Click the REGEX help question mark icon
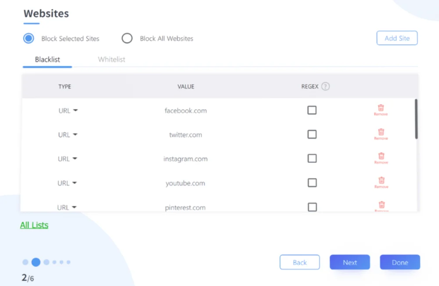Screen dimensions: 439x286 [x=325, y=86]
